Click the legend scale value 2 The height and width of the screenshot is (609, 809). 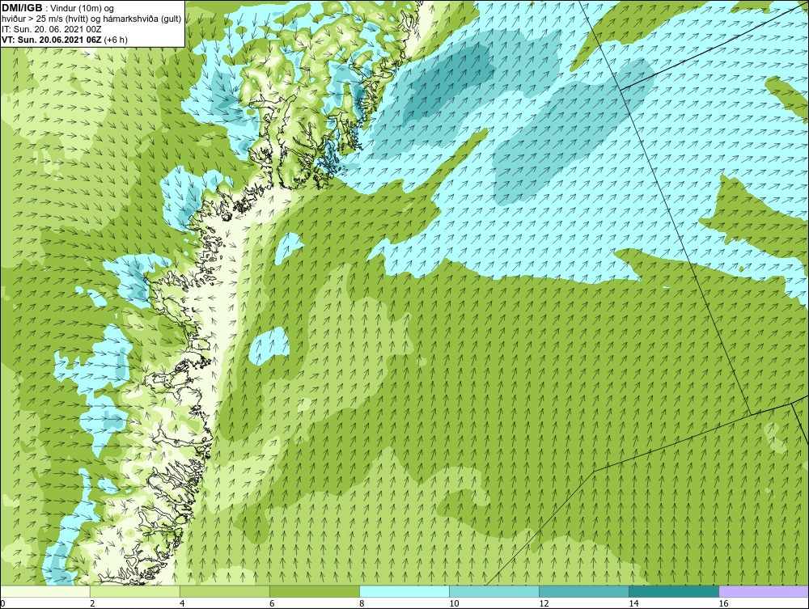[92, 603]
